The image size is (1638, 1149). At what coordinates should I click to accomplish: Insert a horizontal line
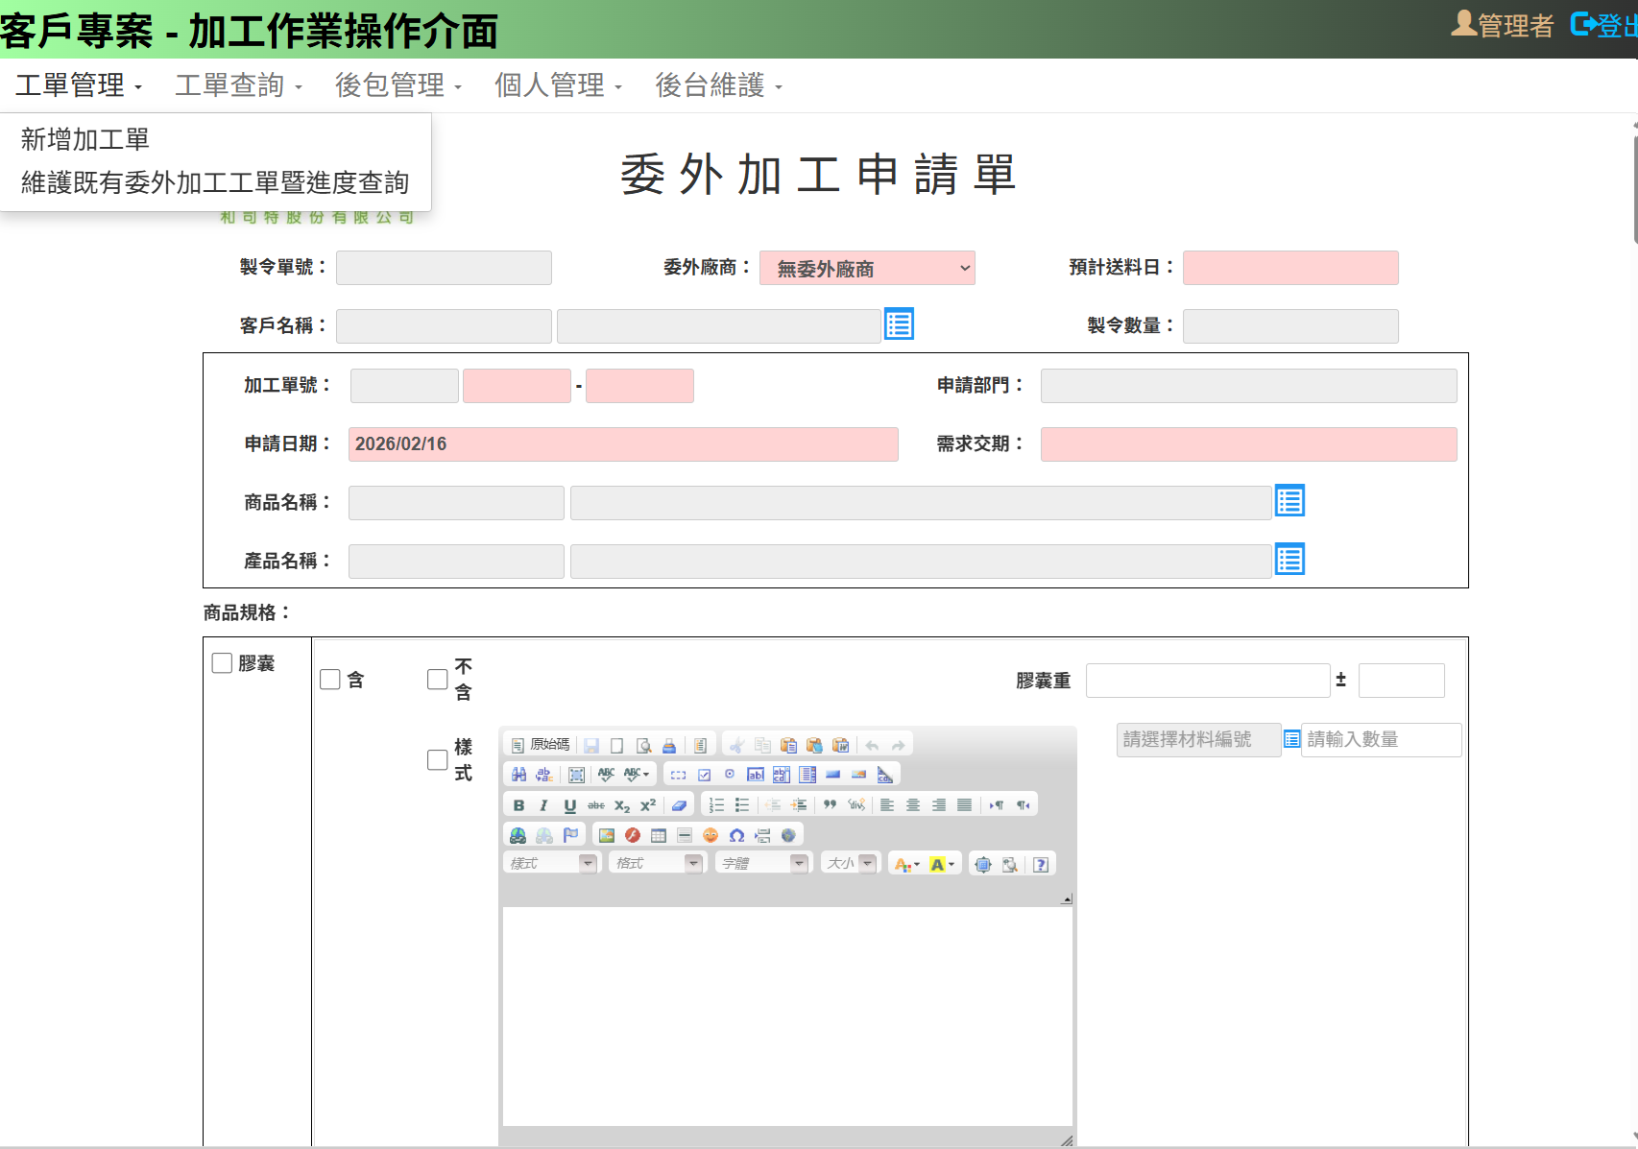(x=685, y=835)
